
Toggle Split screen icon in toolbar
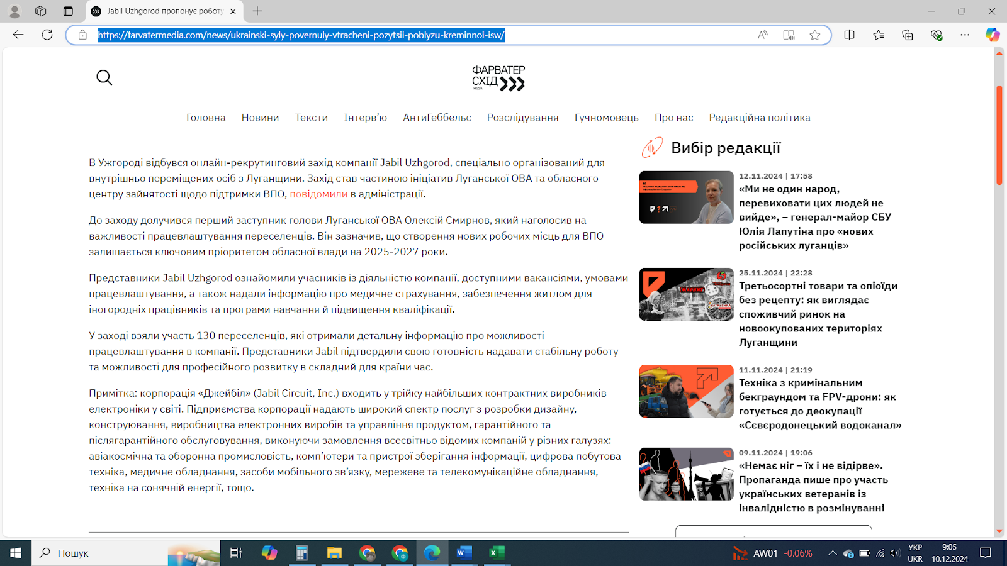849,35
